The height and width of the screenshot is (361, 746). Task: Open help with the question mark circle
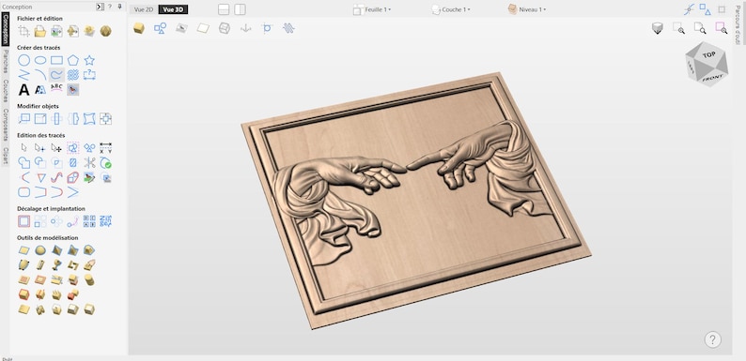coord(712,339)
